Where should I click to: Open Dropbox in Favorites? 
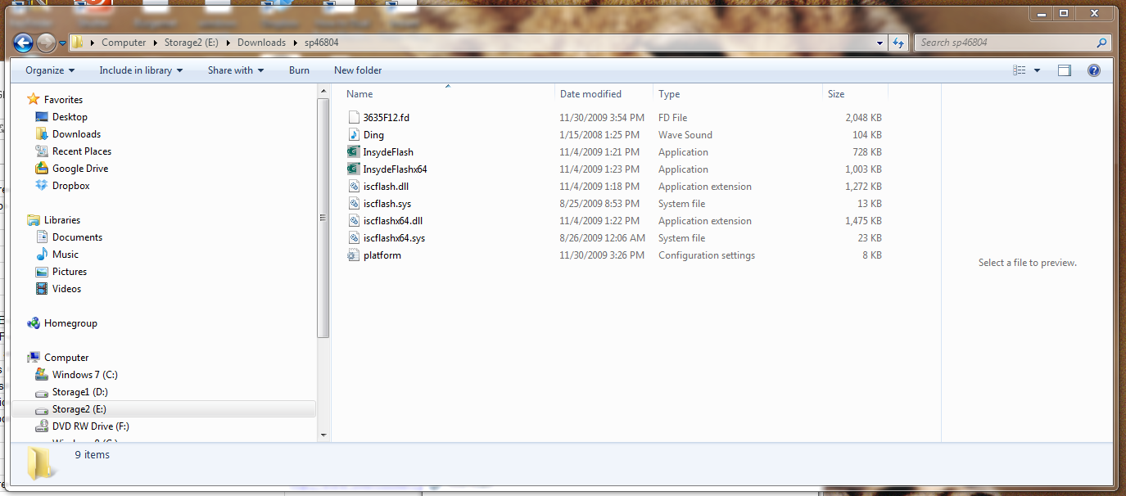(70, 186)
